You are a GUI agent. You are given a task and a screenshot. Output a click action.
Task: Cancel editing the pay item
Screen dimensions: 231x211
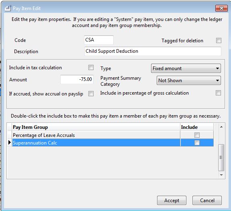[x=207, y=201]
